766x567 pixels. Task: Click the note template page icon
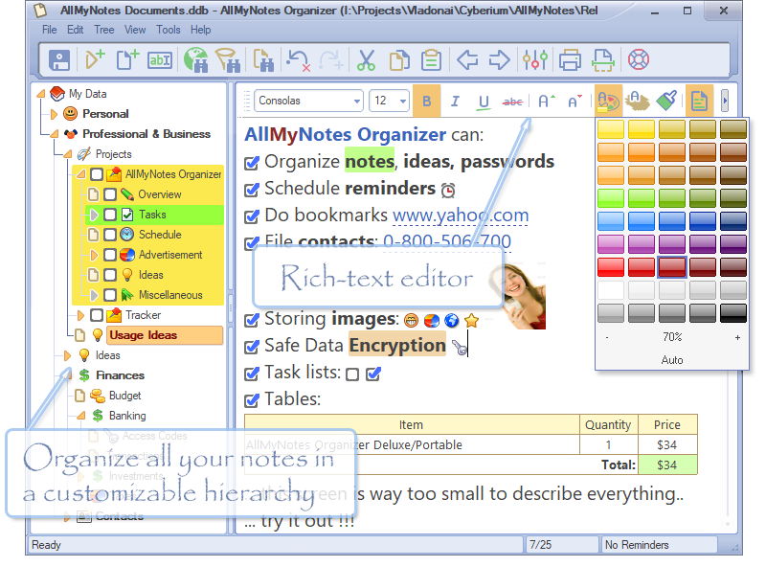(x=699, y=102)
